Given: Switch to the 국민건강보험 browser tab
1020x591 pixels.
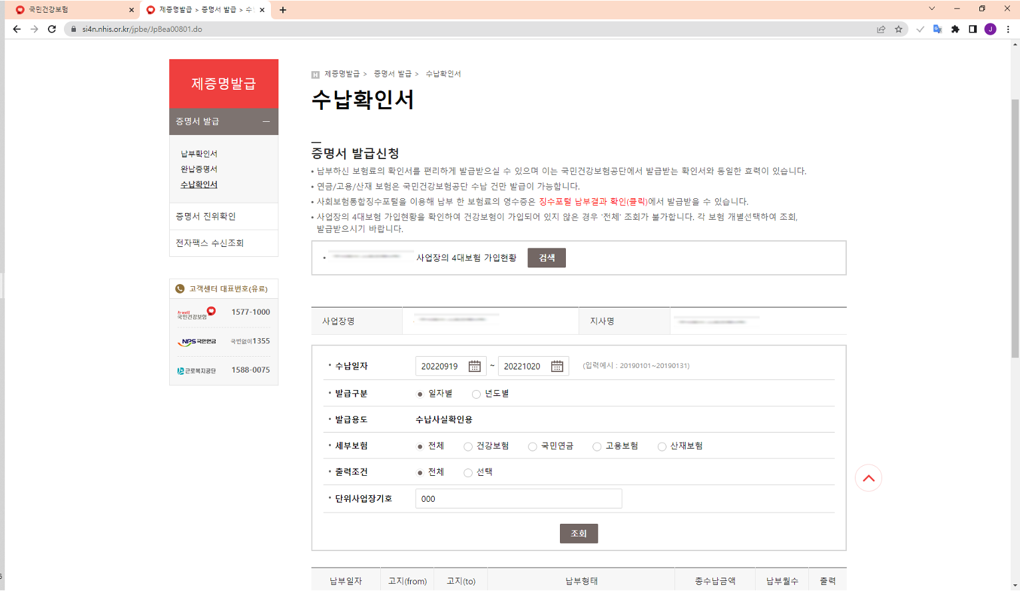Looking at the screenshot, I should 67,9.
